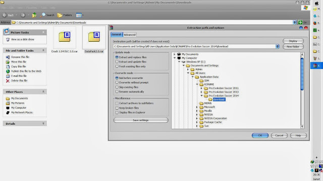Image resolution: width=323 pixels, height=181 pixels.
Task: Click Rename this file task
Action: coord(20,57)
